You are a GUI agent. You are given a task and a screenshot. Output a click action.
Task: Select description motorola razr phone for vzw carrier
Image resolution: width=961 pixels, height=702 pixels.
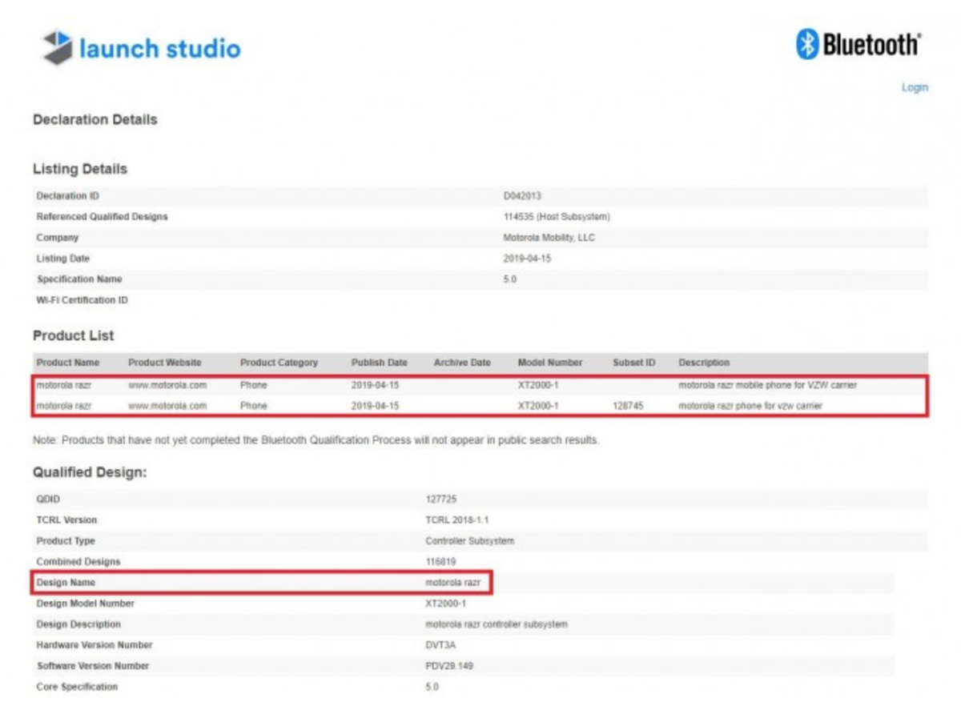(750, 406)
